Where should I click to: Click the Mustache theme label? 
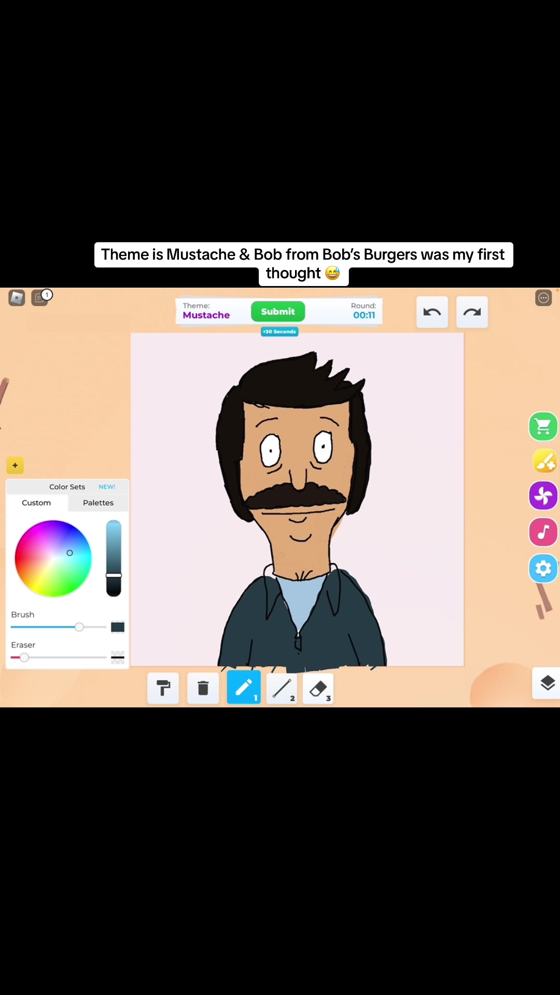point(206,315)
